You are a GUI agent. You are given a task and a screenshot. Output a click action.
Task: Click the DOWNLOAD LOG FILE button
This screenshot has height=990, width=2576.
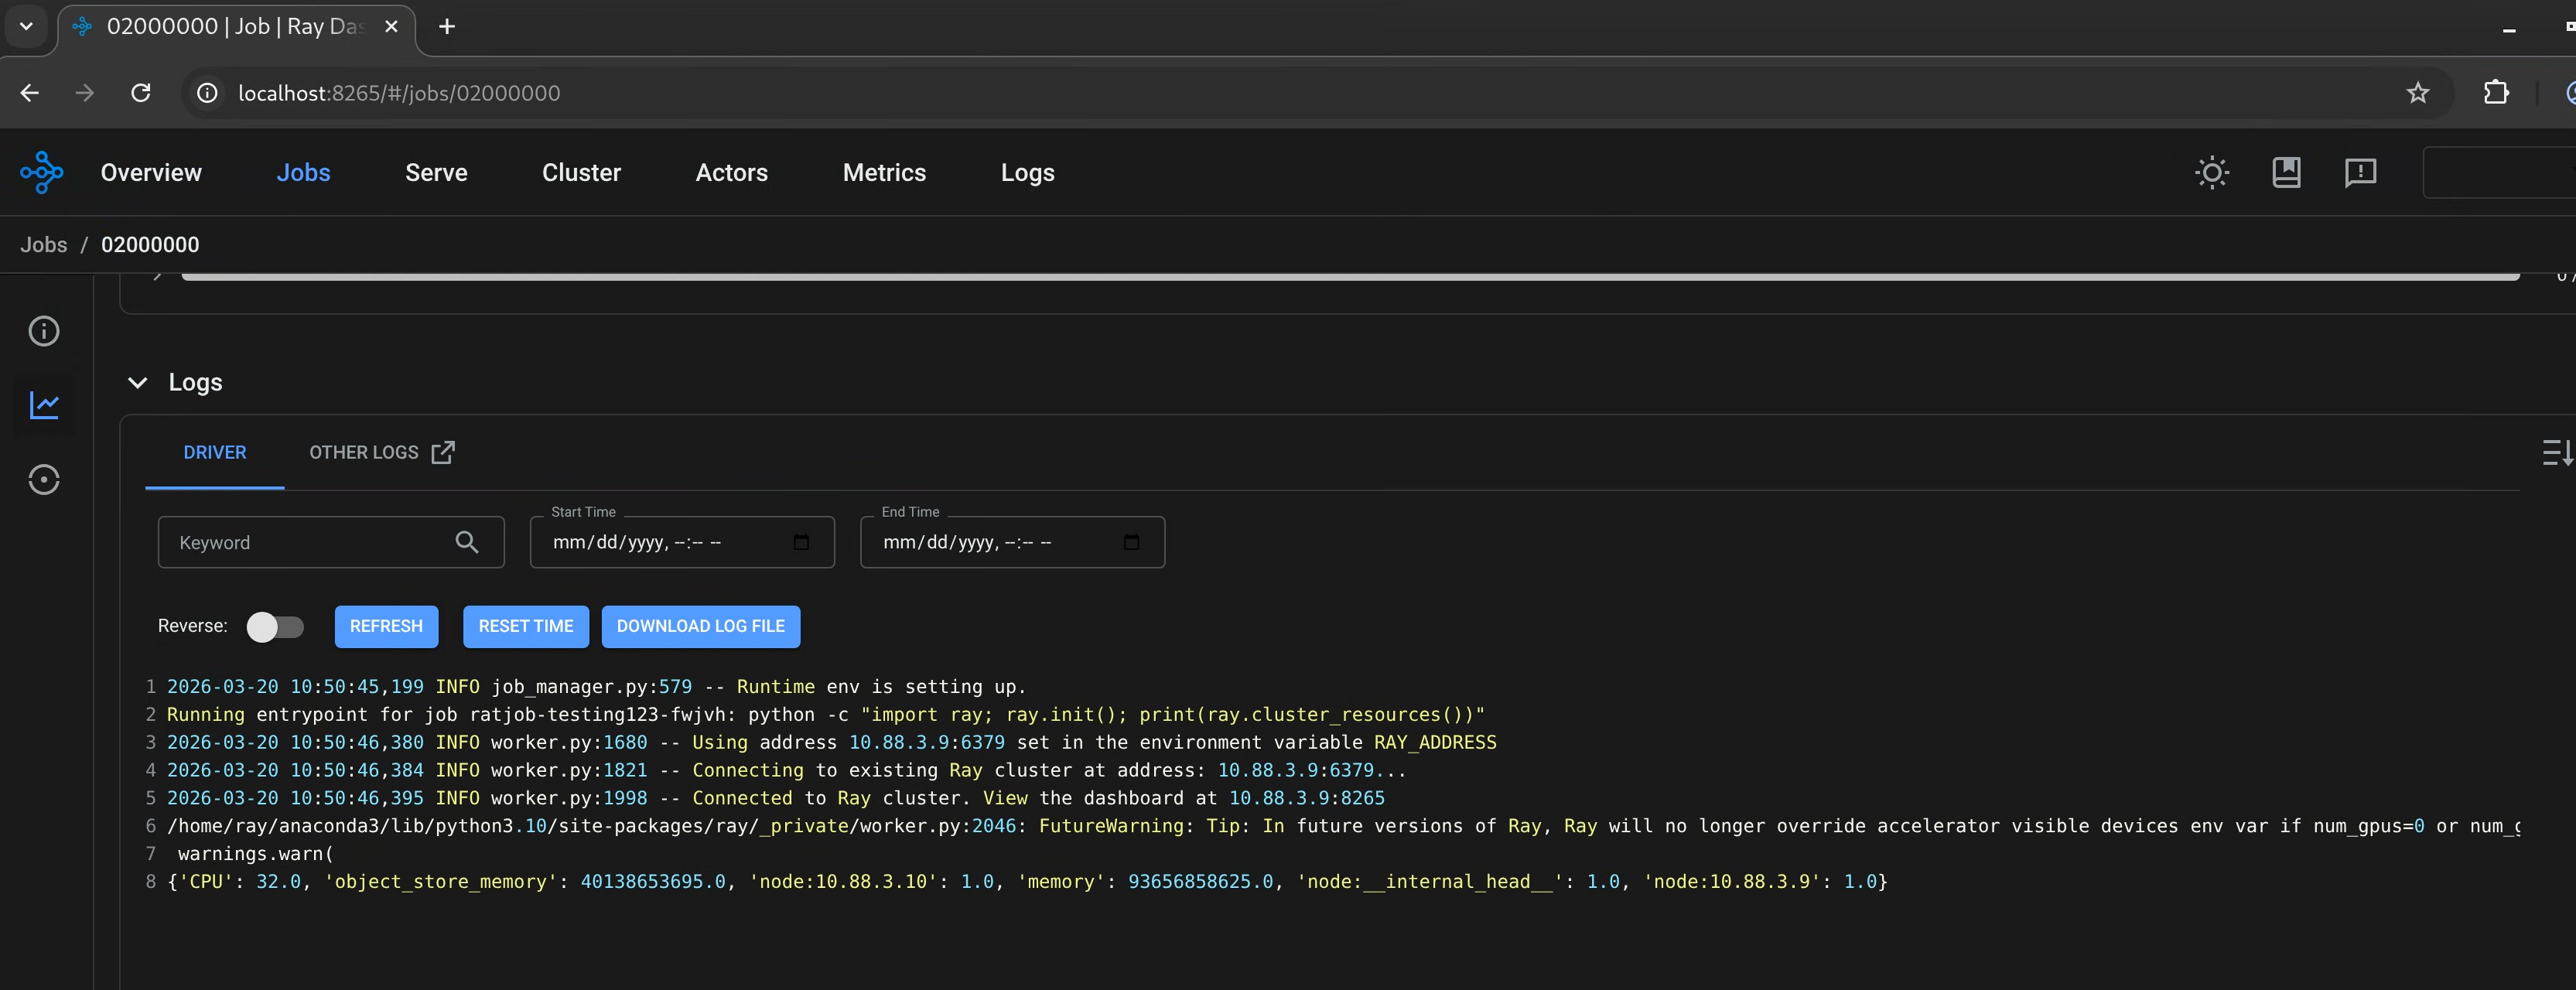tap(700, 627)
